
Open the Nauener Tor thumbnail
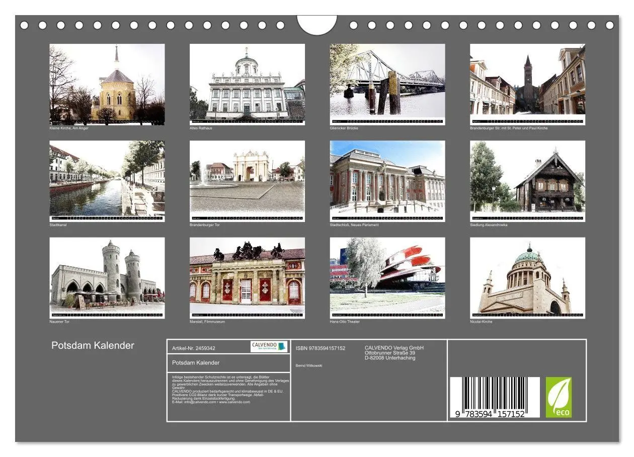click(107, 278)
